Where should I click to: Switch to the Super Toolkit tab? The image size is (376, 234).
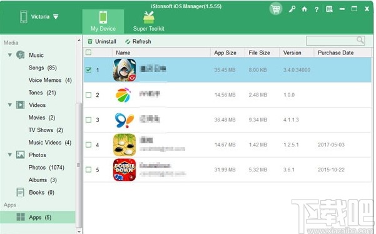pos(149,21)
